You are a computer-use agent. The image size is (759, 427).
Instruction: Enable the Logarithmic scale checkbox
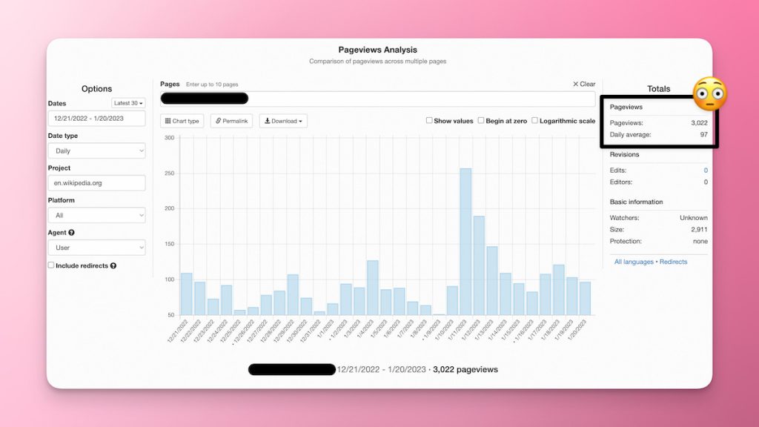click(x=535, y=121)
